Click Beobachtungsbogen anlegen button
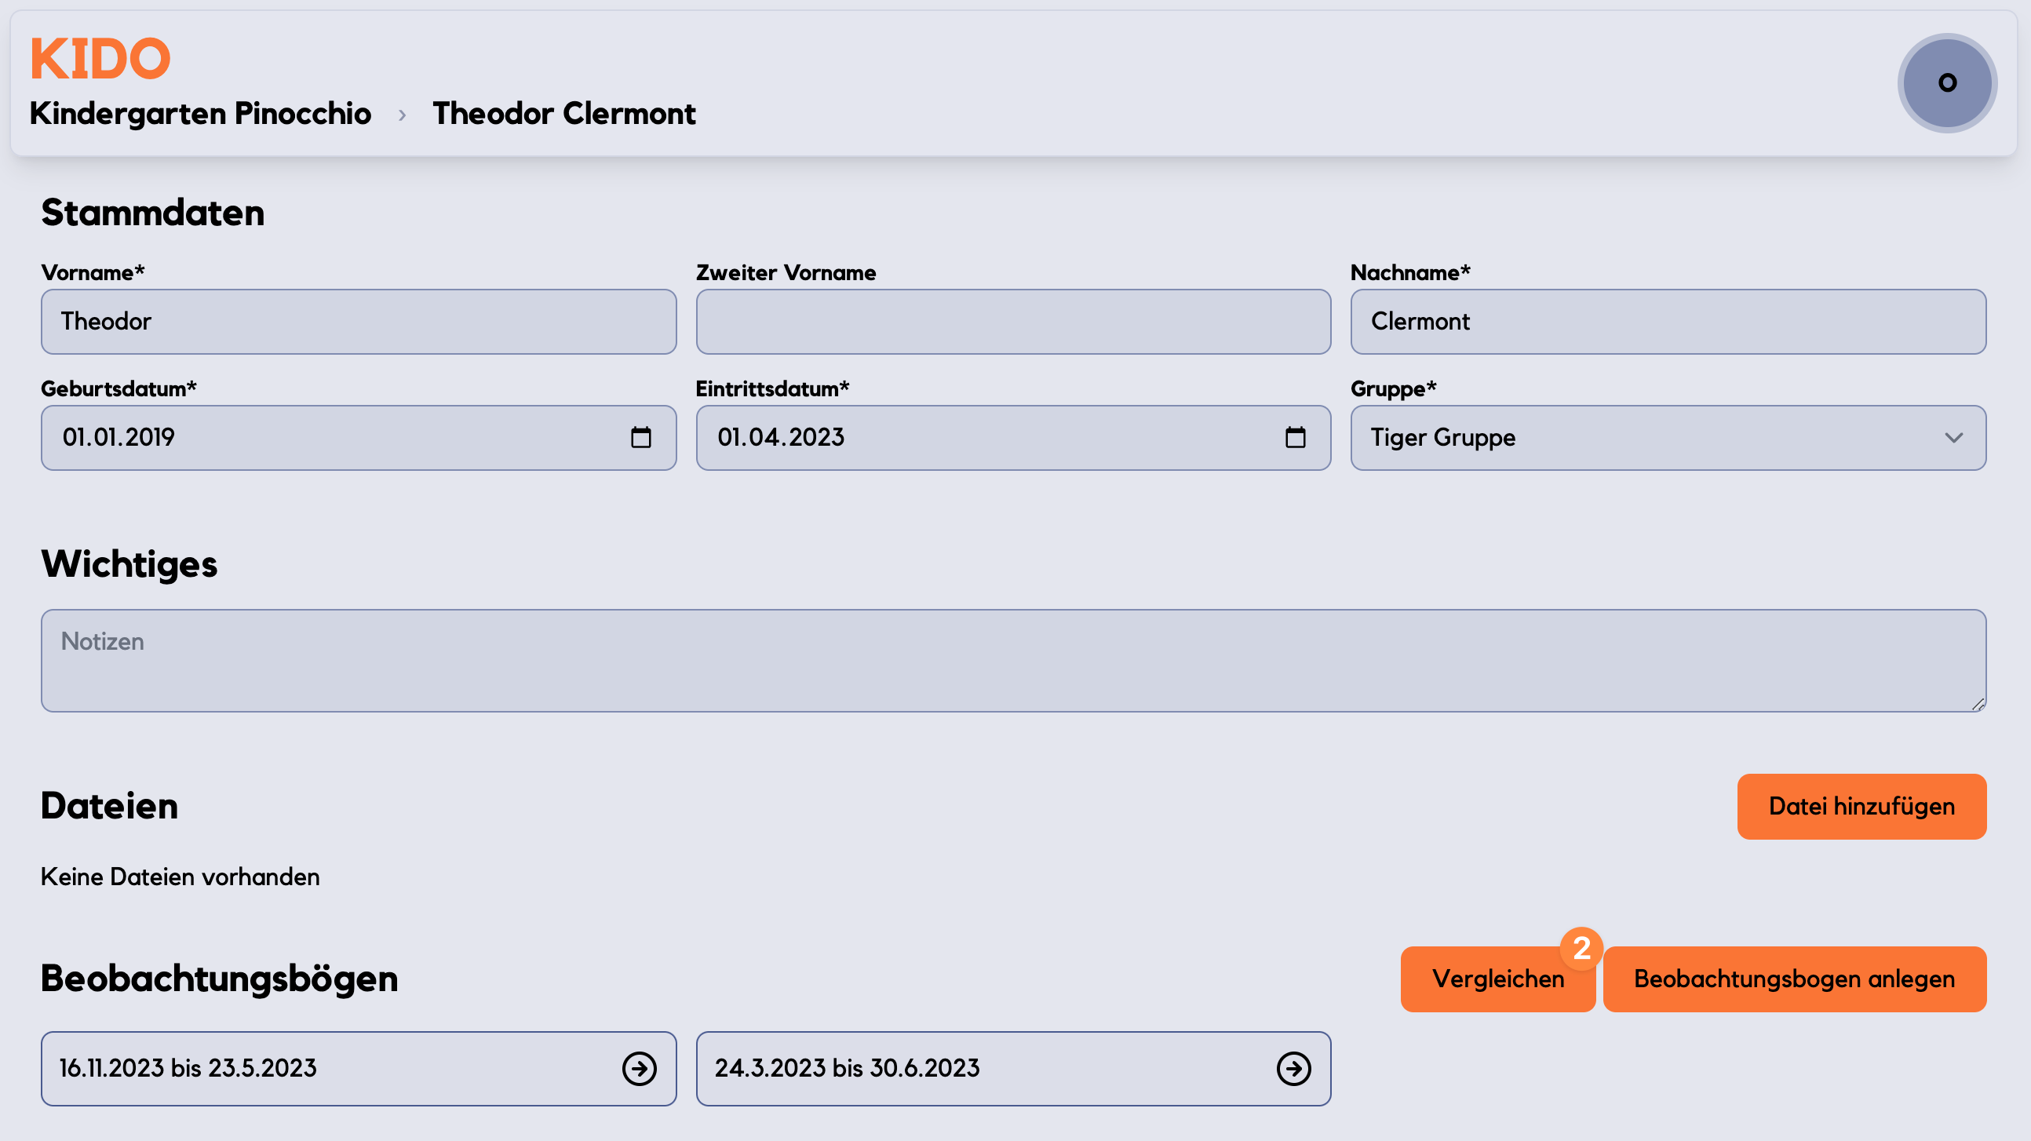 tap(1794, 979)
